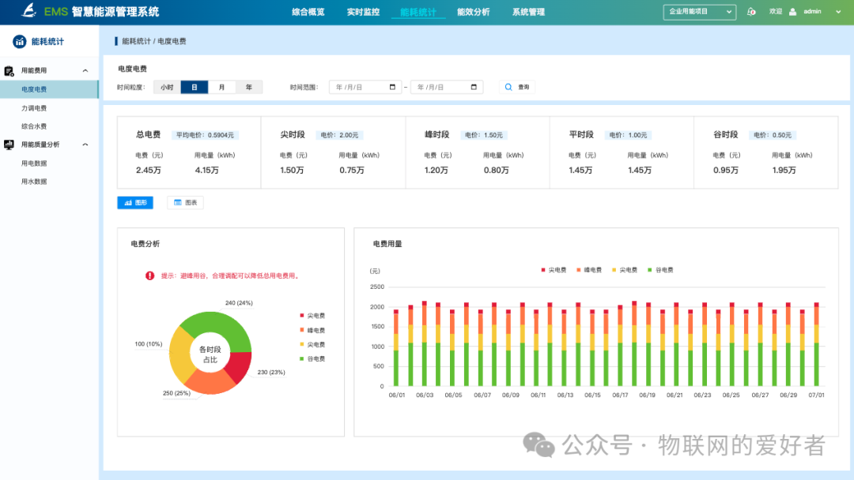Click the 用能费用 clipboard icon
This screenshot has height=480, width=854.
[9, 69]
